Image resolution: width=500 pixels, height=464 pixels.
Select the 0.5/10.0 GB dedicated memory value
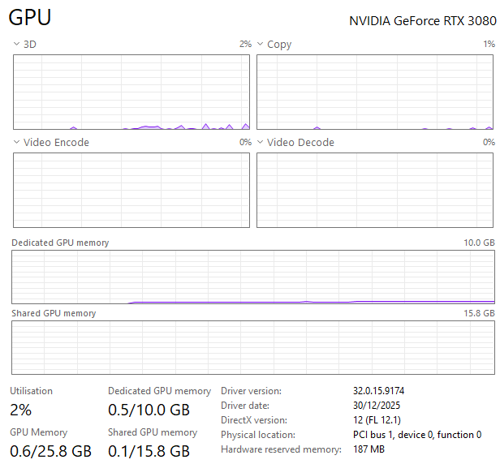pyautogui.click(x=149, y=410)
